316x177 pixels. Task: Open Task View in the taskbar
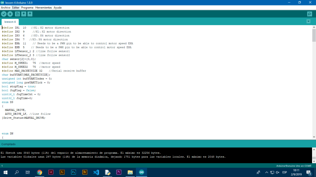[28, 172]
